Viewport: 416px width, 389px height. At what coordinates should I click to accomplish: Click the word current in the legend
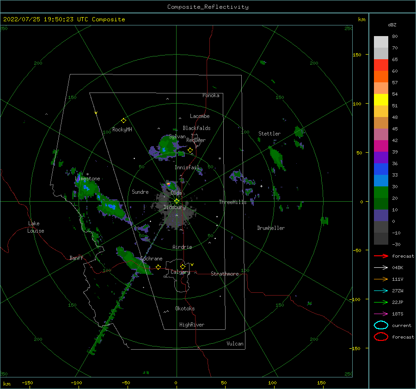pyautogui.click(x=402, y=326)
